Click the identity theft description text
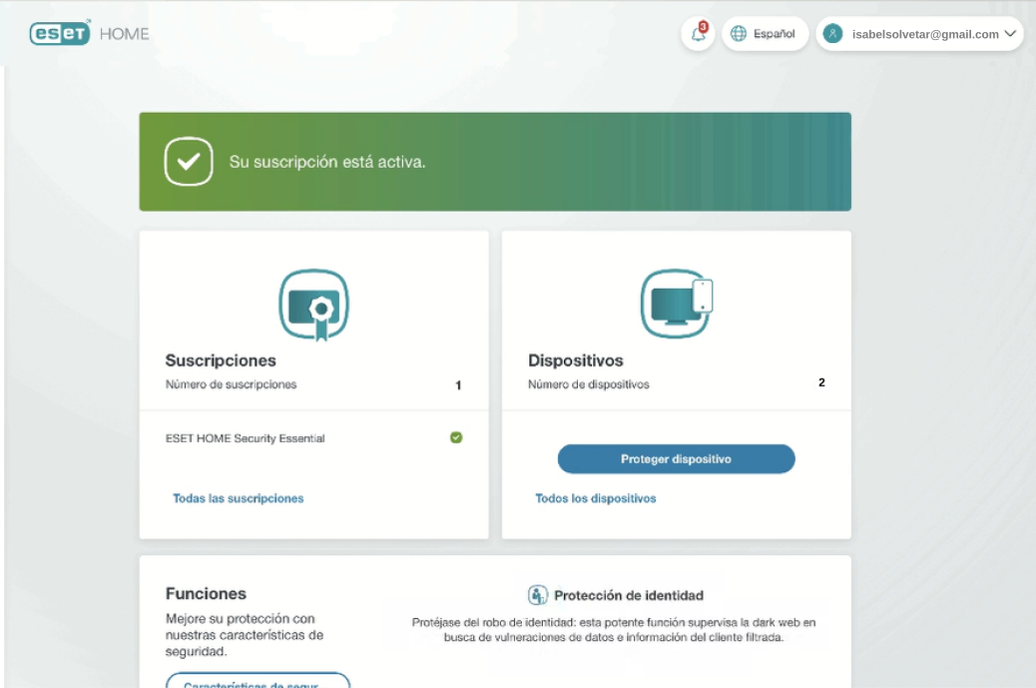Screen dimensions: 1036x688 [x=614, y=630]
